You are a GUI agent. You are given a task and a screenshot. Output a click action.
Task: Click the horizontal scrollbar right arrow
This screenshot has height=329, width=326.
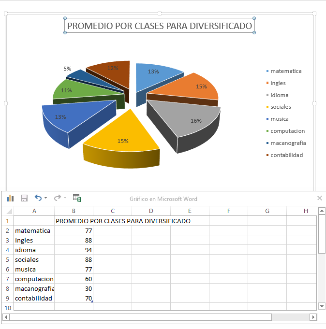click(313, 317)
